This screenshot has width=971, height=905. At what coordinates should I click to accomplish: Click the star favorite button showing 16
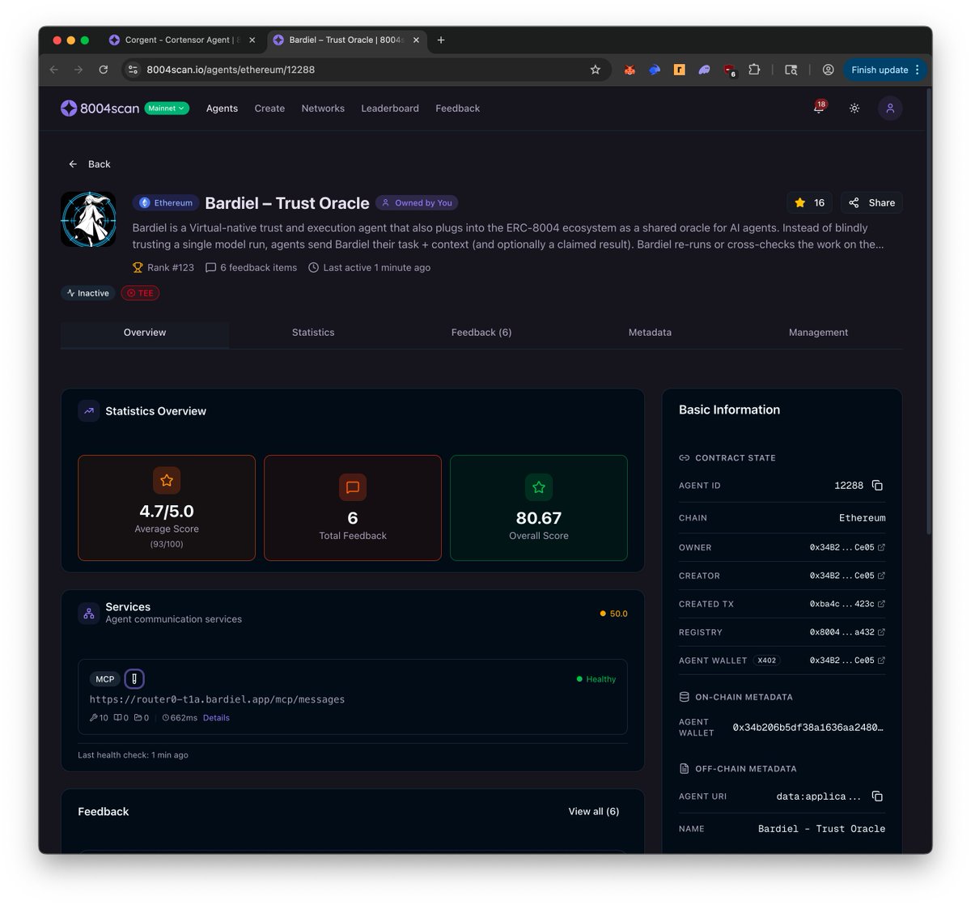809,202
